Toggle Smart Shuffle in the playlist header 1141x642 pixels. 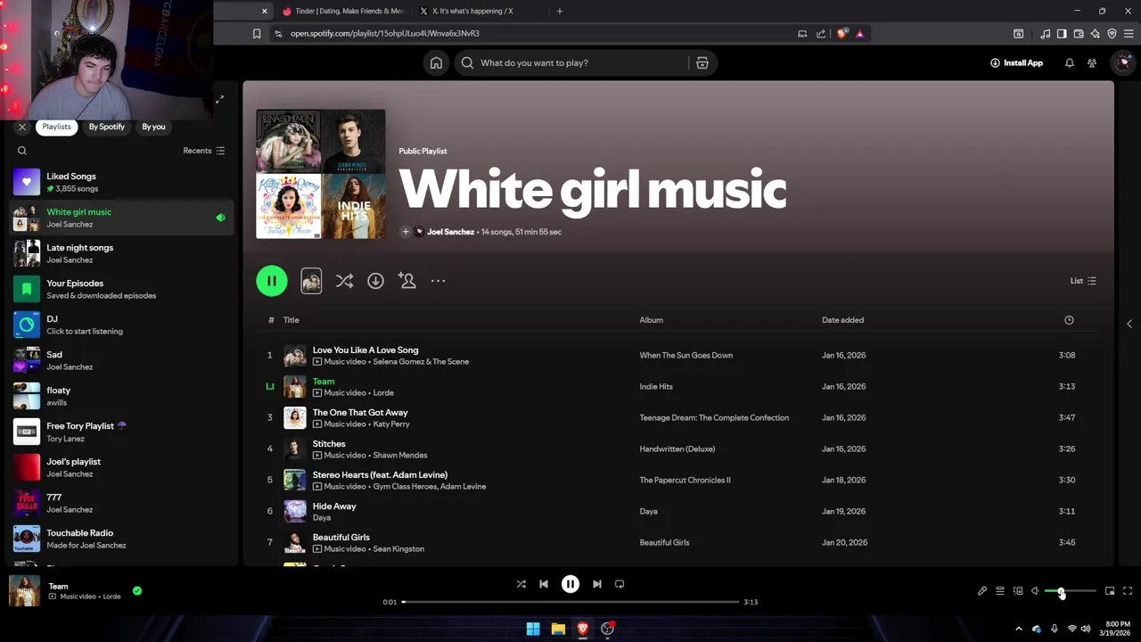tap(344, 281)
